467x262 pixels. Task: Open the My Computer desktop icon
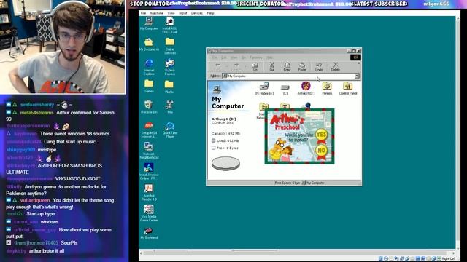click(149, 23)
